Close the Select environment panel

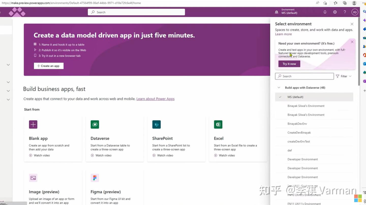coord(352,24)
